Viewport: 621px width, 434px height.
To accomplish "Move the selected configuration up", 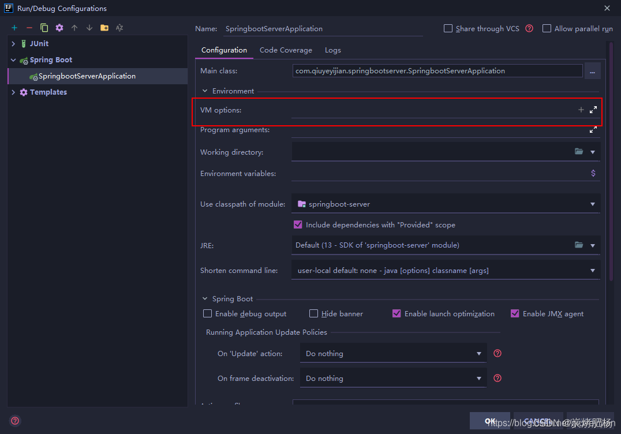I will click(x=74, y=27).
